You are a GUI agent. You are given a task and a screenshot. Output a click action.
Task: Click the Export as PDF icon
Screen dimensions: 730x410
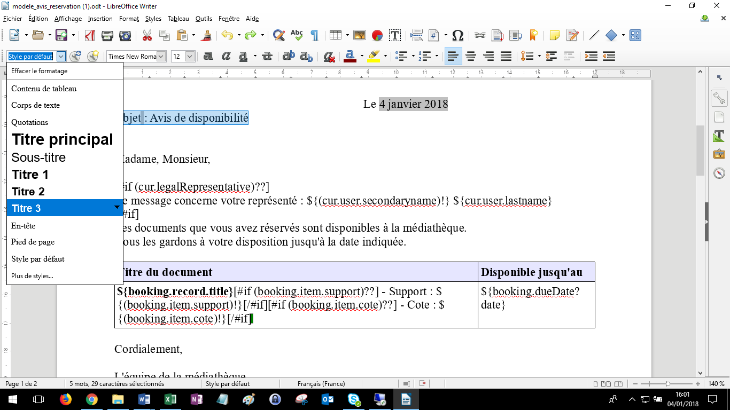click(x=89, y=35)
